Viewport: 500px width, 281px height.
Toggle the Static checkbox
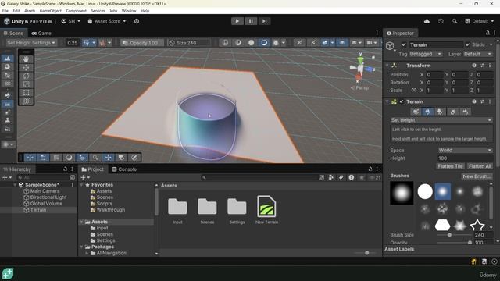click(x=467, y=45)
